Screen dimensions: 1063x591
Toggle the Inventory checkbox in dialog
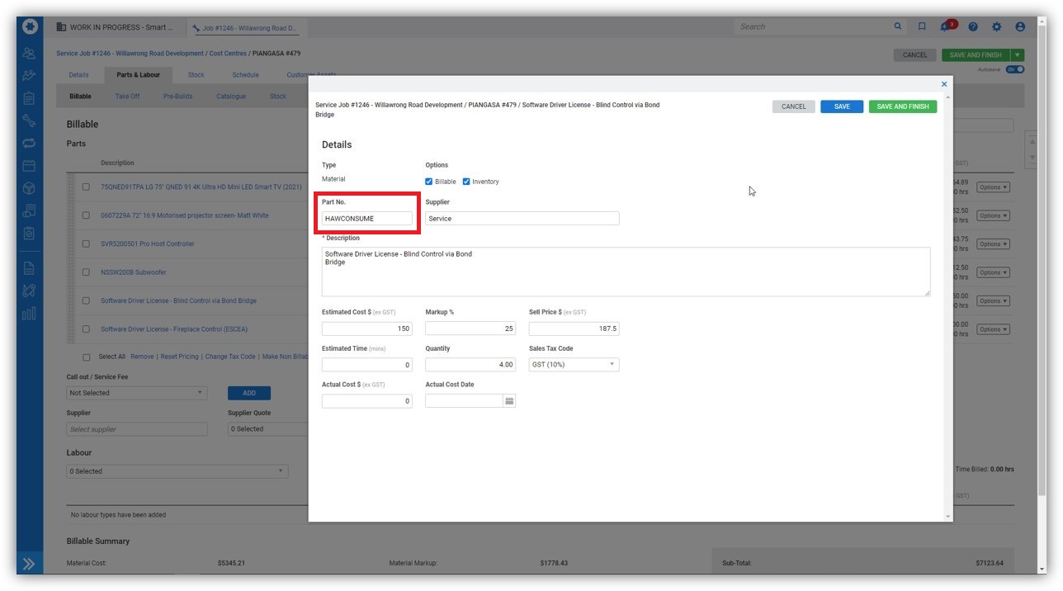tap(466, 182)
